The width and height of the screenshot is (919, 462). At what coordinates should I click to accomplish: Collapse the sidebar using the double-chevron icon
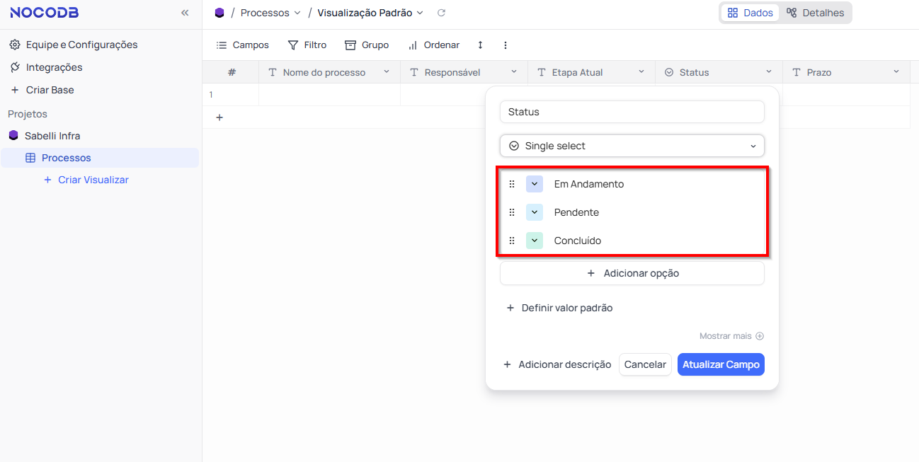pyautogui.click(x=185, y=12)
